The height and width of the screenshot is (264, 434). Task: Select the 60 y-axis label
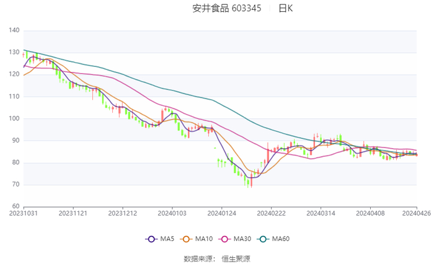16,207
